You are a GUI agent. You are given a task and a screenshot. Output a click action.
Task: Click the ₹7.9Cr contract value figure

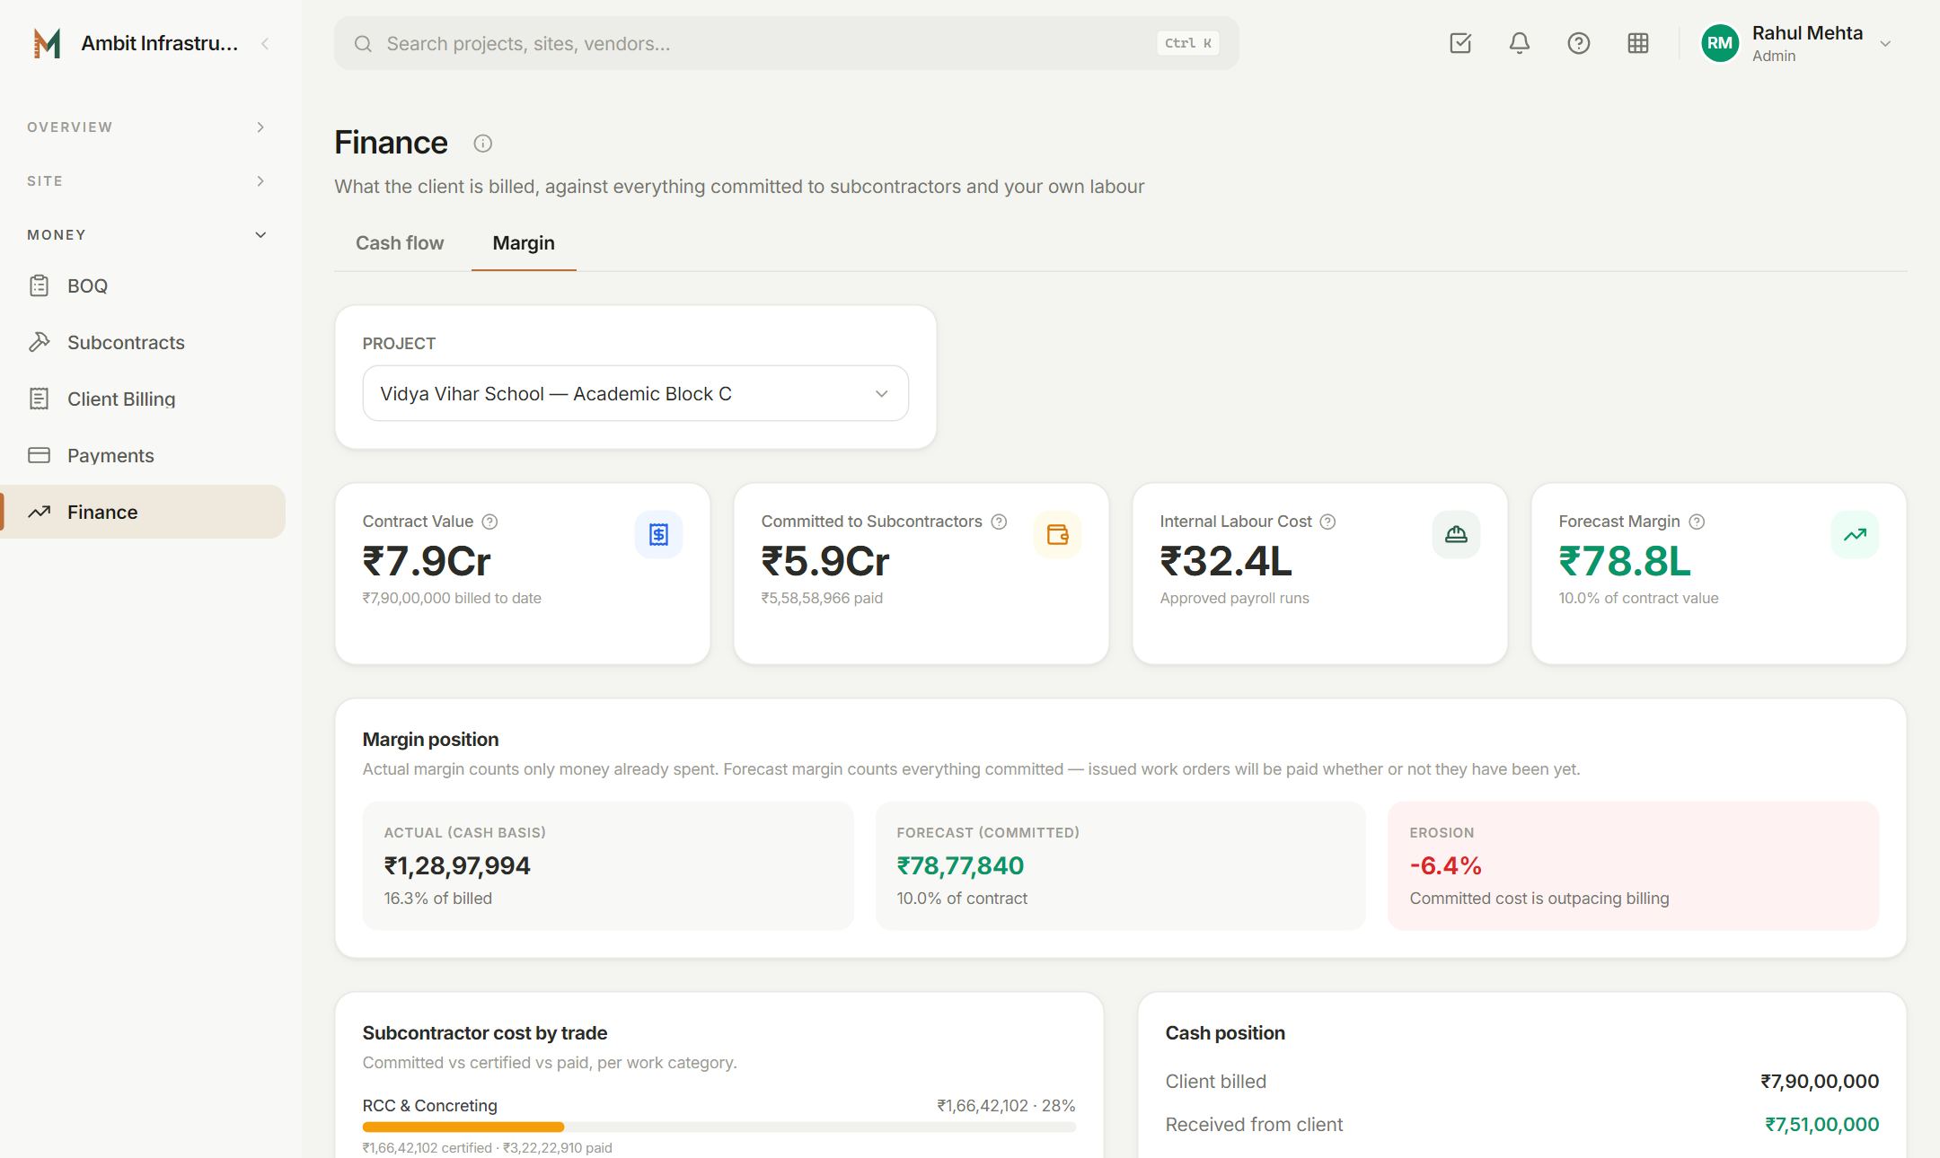pos(427,561)
